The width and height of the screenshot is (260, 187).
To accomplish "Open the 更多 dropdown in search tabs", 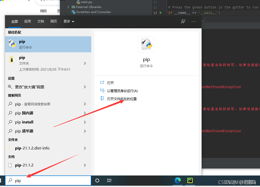I will (x=68, y=21).
